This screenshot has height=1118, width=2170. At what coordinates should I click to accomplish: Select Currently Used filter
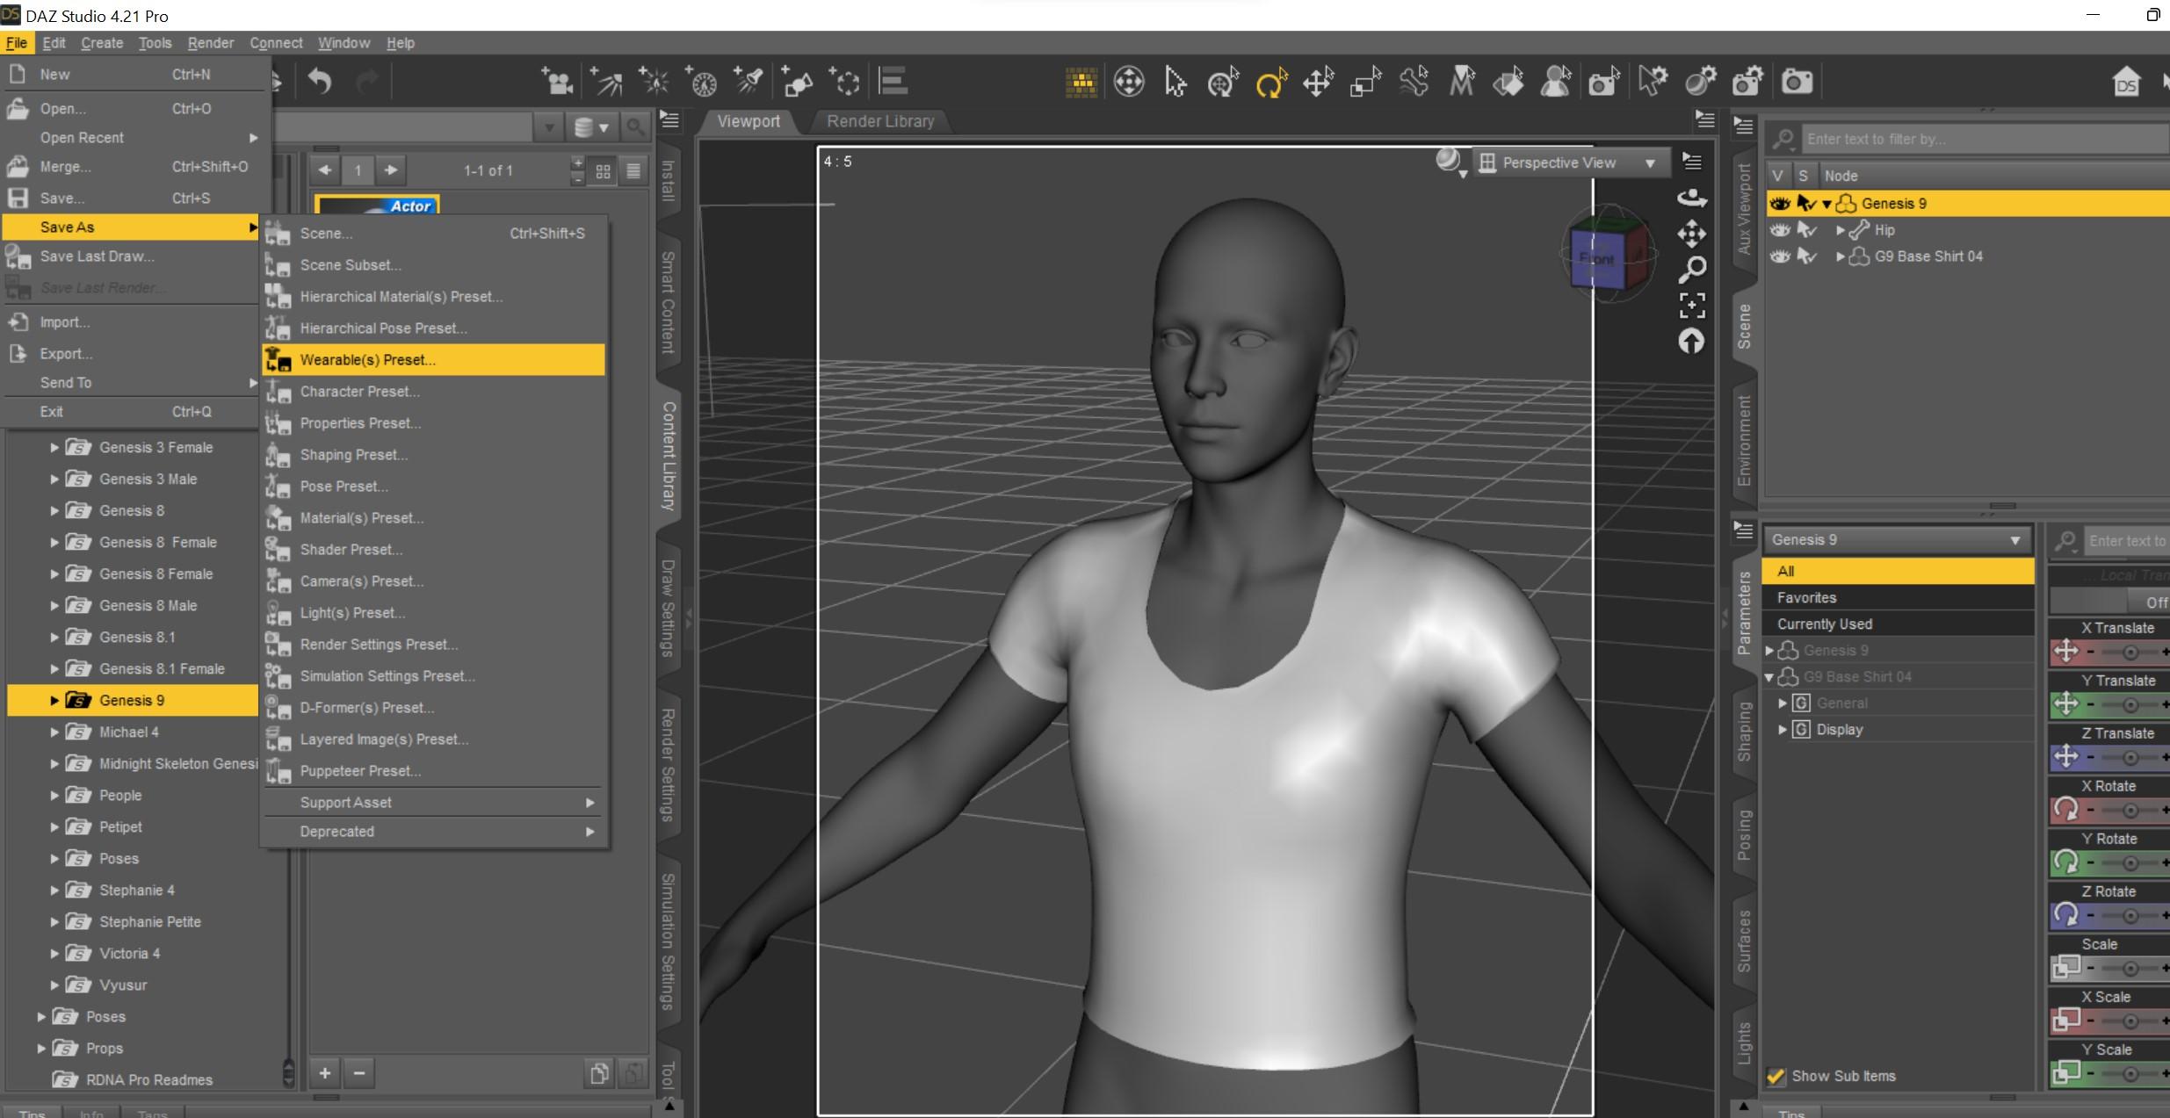pyautogui.click(x=1825, y=624)
